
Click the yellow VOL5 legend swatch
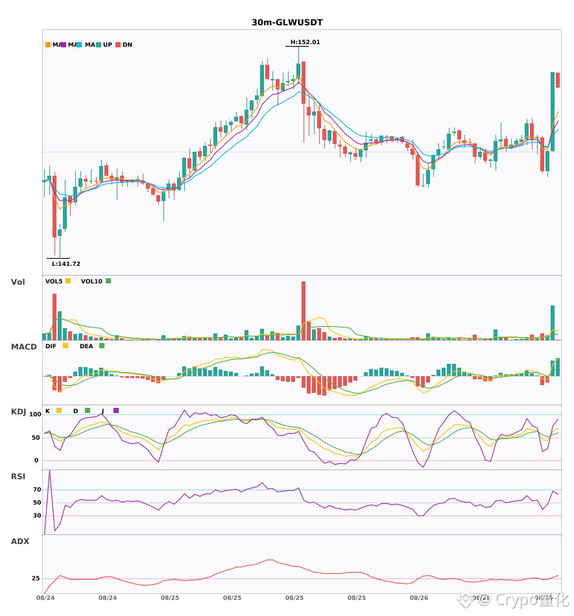pyautogui.click(x=68, y=281)
